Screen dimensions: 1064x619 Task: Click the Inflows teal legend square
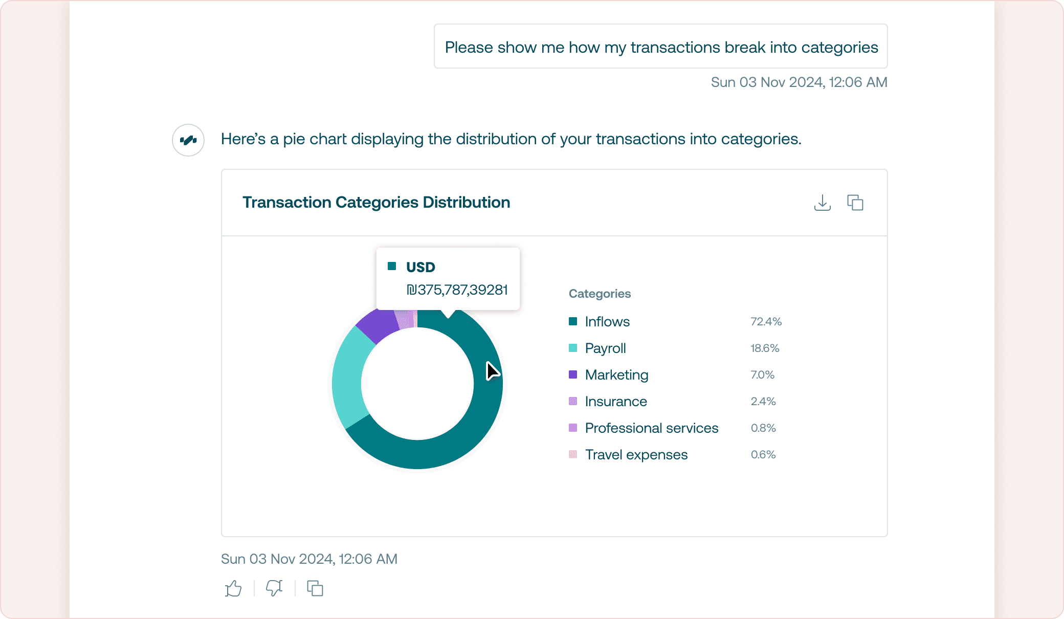tap(573, 321)
